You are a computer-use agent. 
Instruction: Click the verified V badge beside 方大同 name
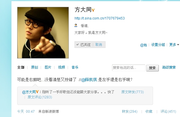click(93, 10)
